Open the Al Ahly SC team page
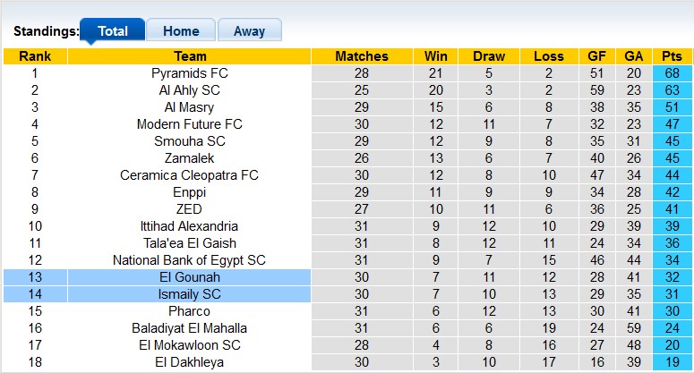This screenshot has width=694, height=373. (189, 90)
